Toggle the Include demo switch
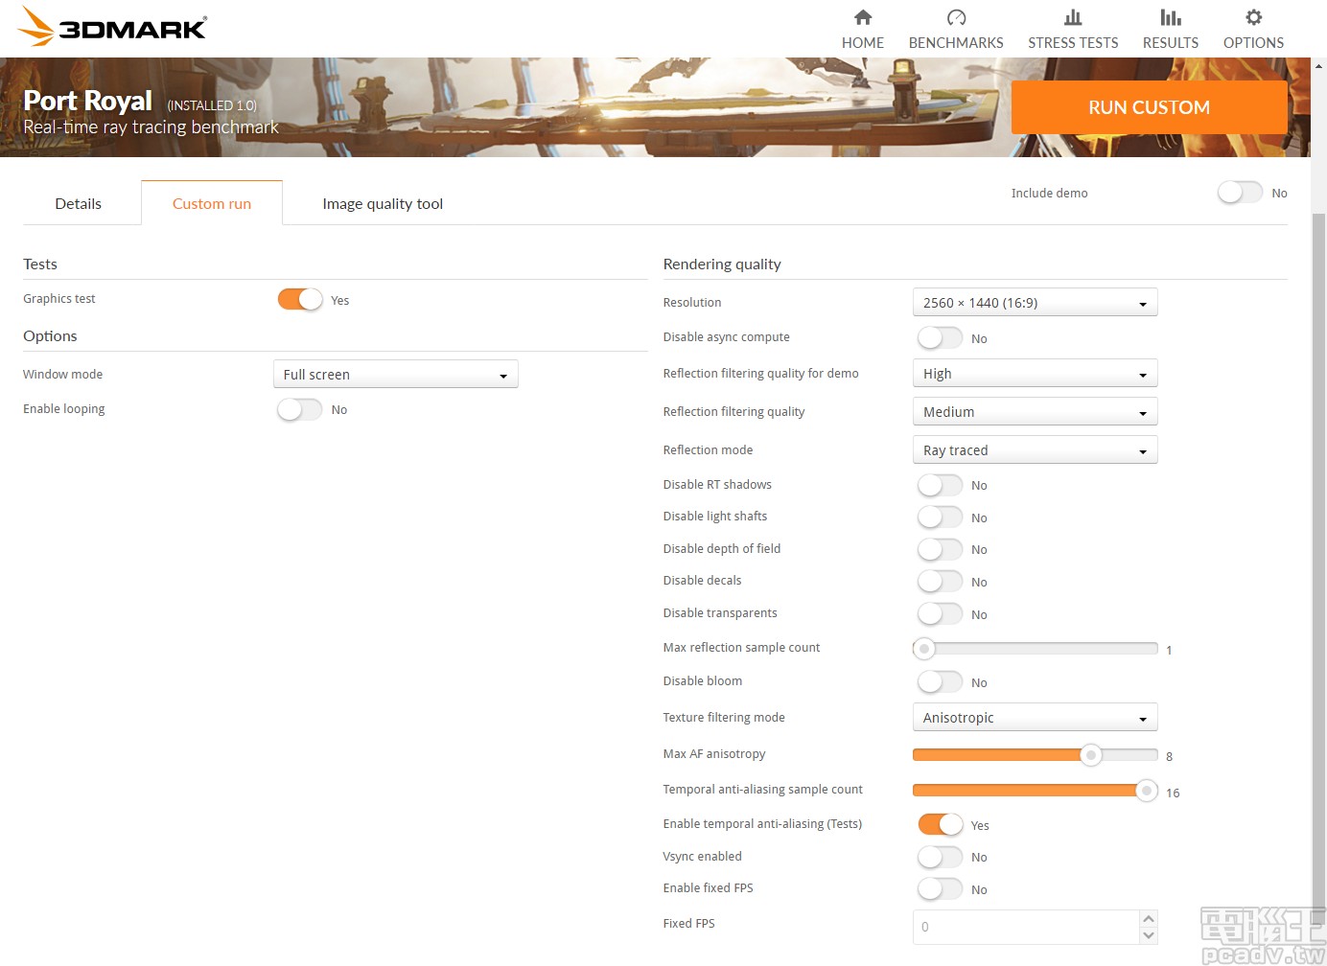 (x=1239, y=193)
